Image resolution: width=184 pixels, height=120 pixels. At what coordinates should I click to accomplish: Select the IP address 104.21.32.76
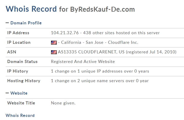click(65, 33)
